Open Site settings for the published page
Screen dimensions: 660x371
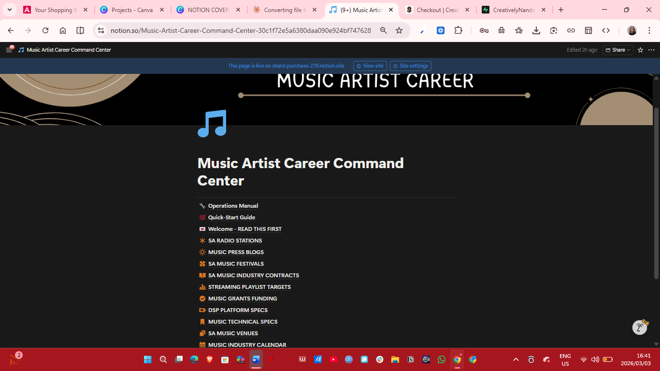pos(410,66)
